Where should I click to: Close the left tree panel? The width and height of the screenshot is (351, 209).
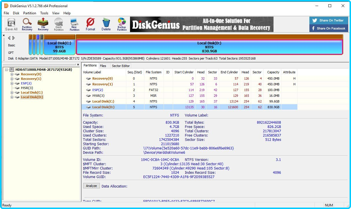pyautogui.click(x=79, y=65)
